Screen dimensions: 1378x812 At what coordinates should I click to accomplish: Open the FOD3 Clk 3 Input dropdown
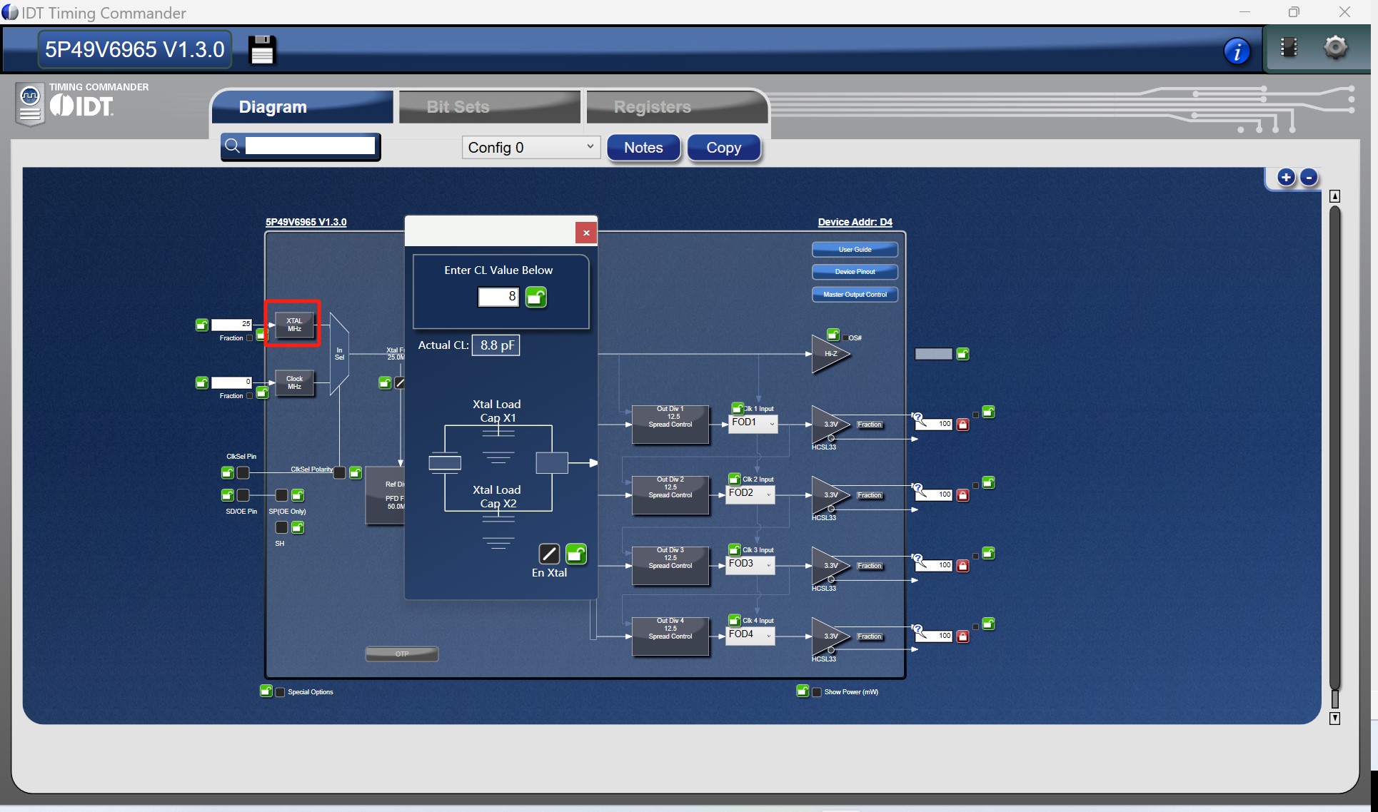pyautogui.click(x=750, y=564)
